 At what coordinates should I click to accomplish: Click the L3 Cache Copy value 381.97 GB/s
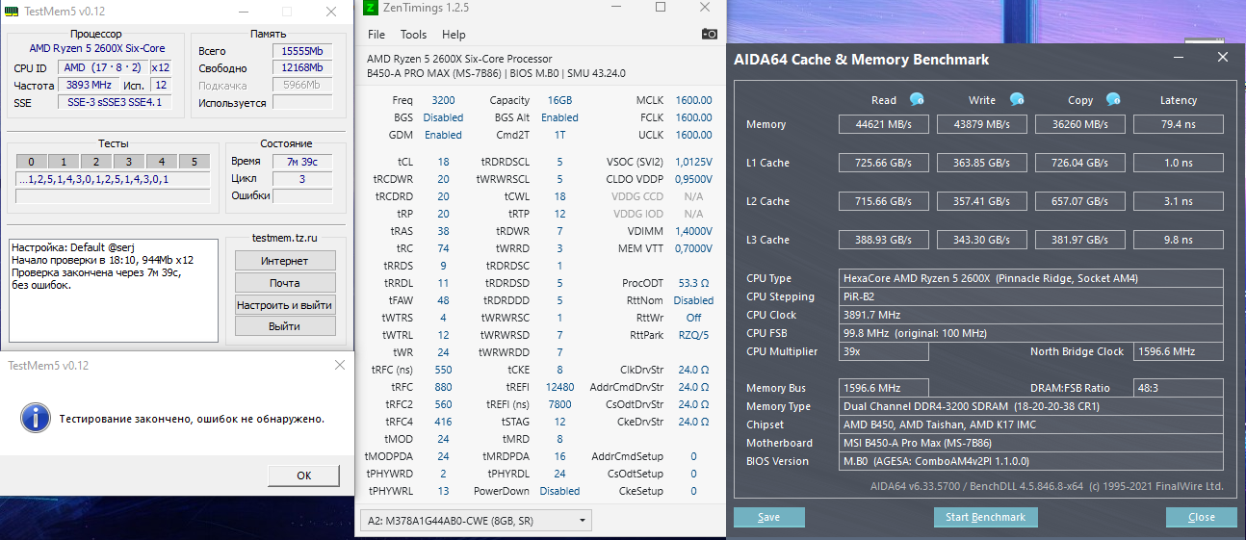pyautogui.click(x=1079, y=240)
